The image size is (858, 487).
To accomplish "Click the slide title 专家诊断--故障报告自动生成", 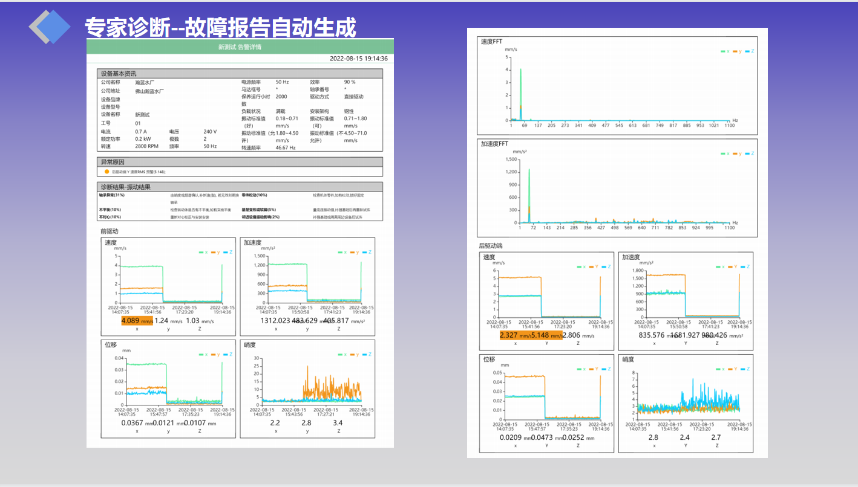I will pos(220,27).
